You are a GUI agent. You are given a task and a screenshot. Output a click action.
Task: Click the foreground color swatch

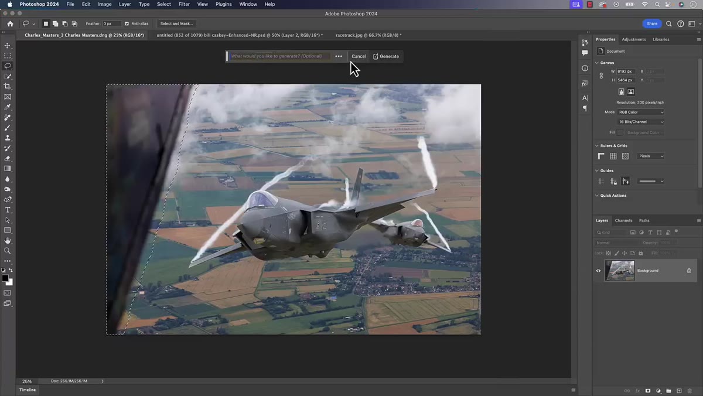(5, 278)
